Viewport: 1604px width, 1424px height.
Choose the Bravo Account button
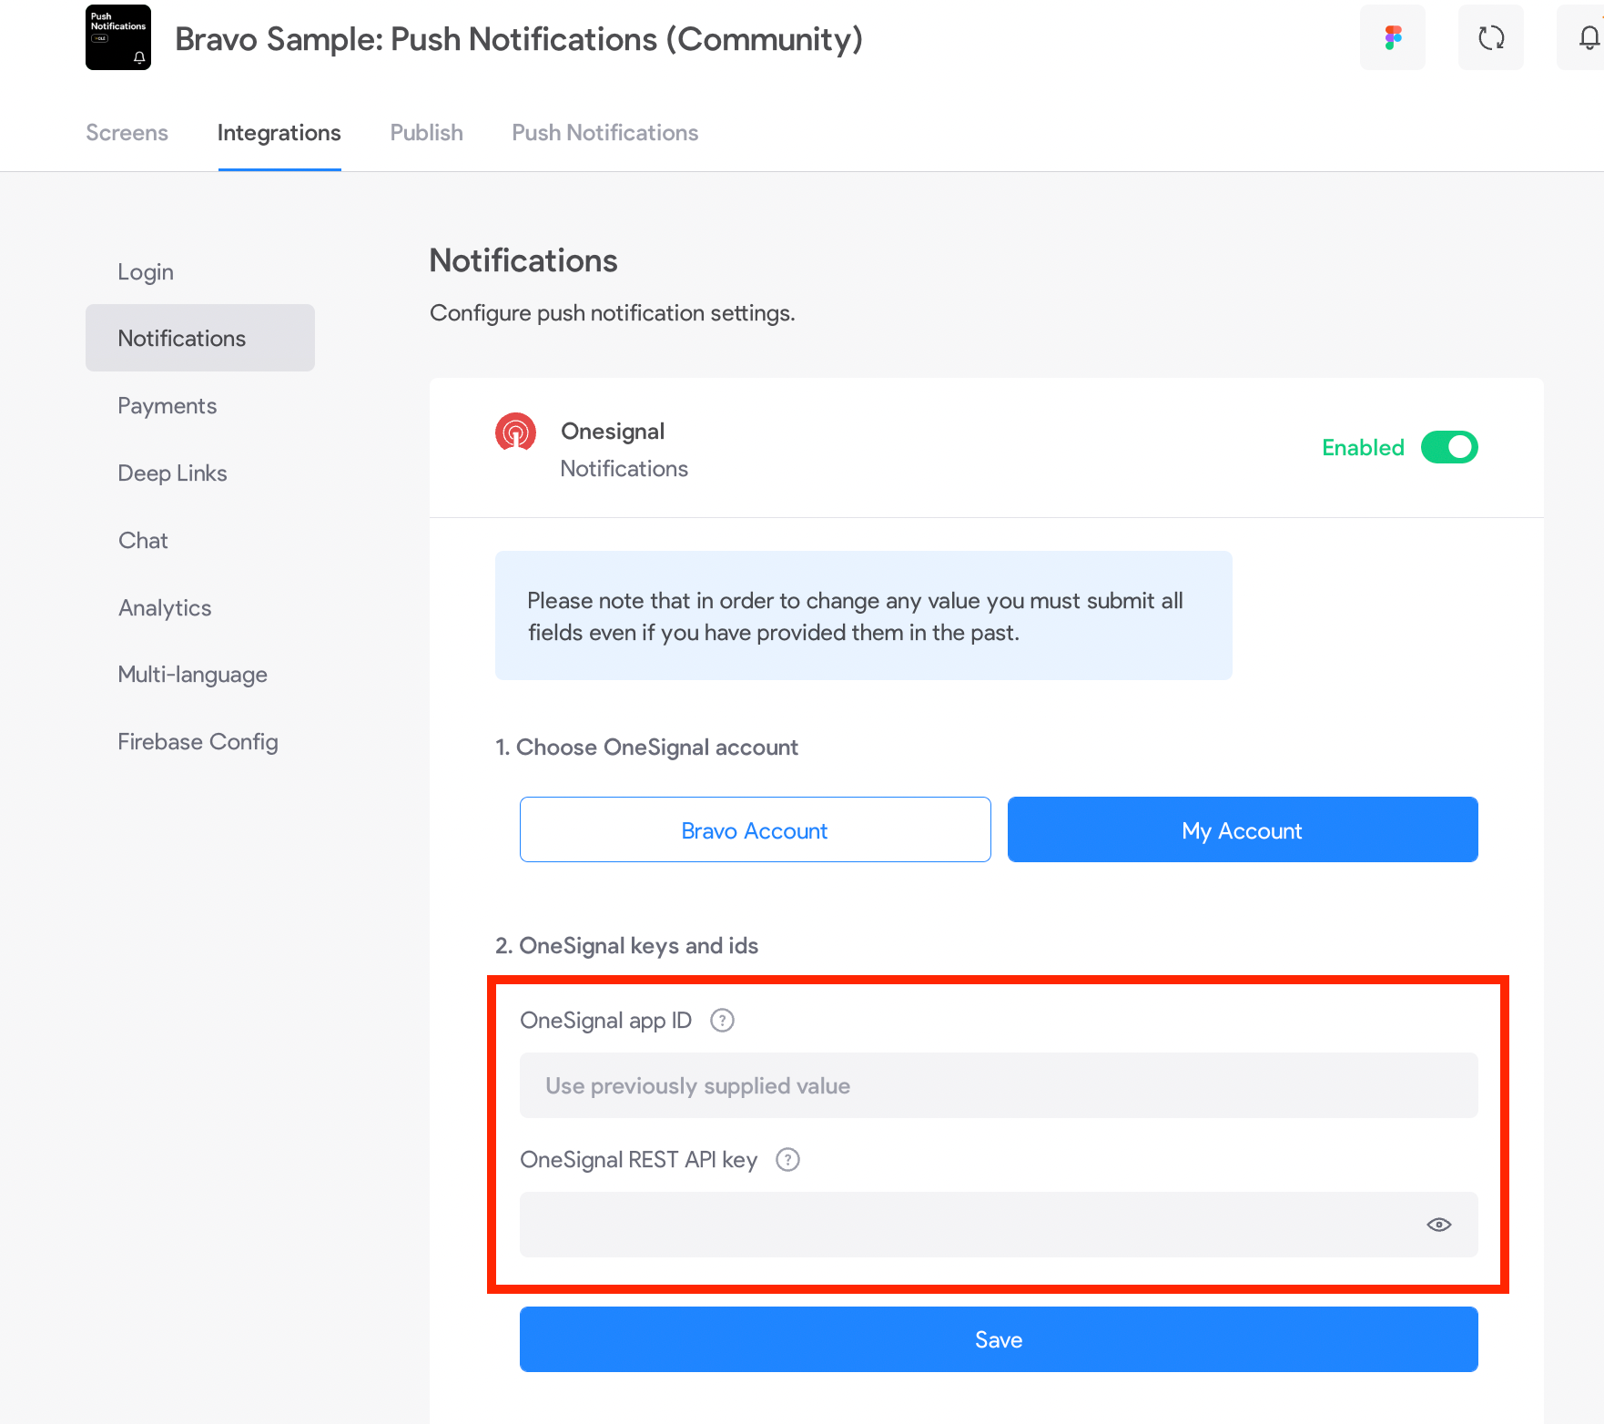click(755, 829)
